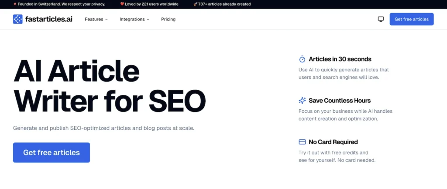Click the credit card icon beside No Card Required
Screen dimensions: 447x189
[x=302, y=142]
